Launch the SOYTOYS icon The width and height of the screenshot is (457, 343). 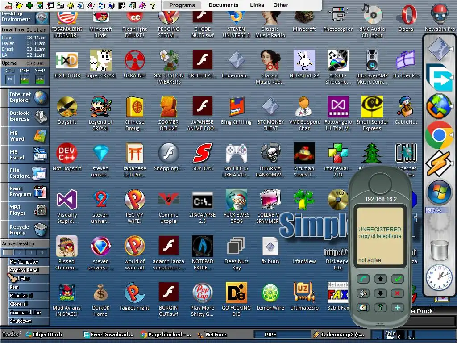[x=203, y=153]
